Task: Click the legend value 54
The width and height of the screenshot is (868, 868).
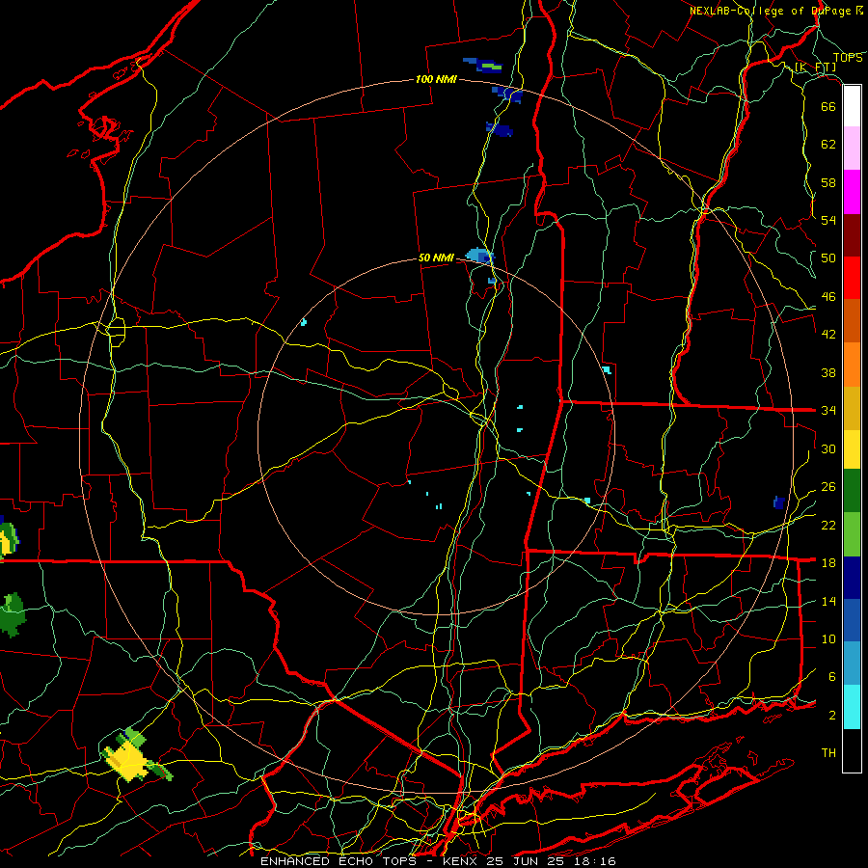Action: [x=828, y=220]
